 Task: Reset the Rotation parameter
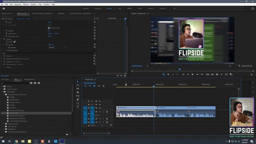coord(95,30)
